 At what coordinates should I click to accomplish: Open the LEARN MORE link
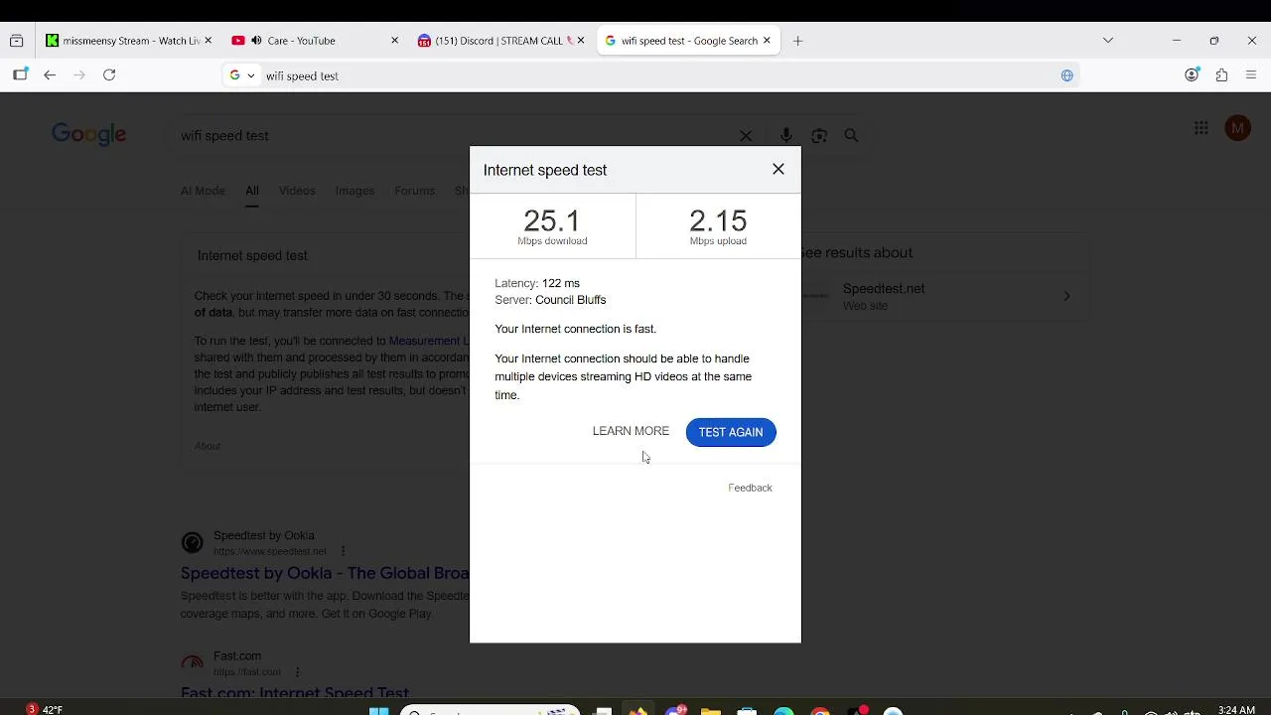tap(631, 431)
